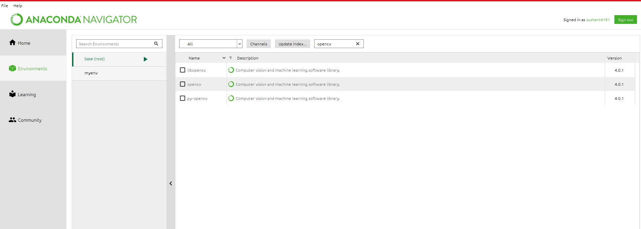Open the Learning tab

pyautogui.click(x=33, y=94)
